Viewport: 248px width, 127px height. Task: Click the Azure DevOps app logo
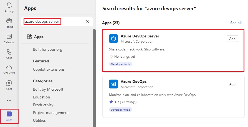pyautogui.click(x=113, y=84)
